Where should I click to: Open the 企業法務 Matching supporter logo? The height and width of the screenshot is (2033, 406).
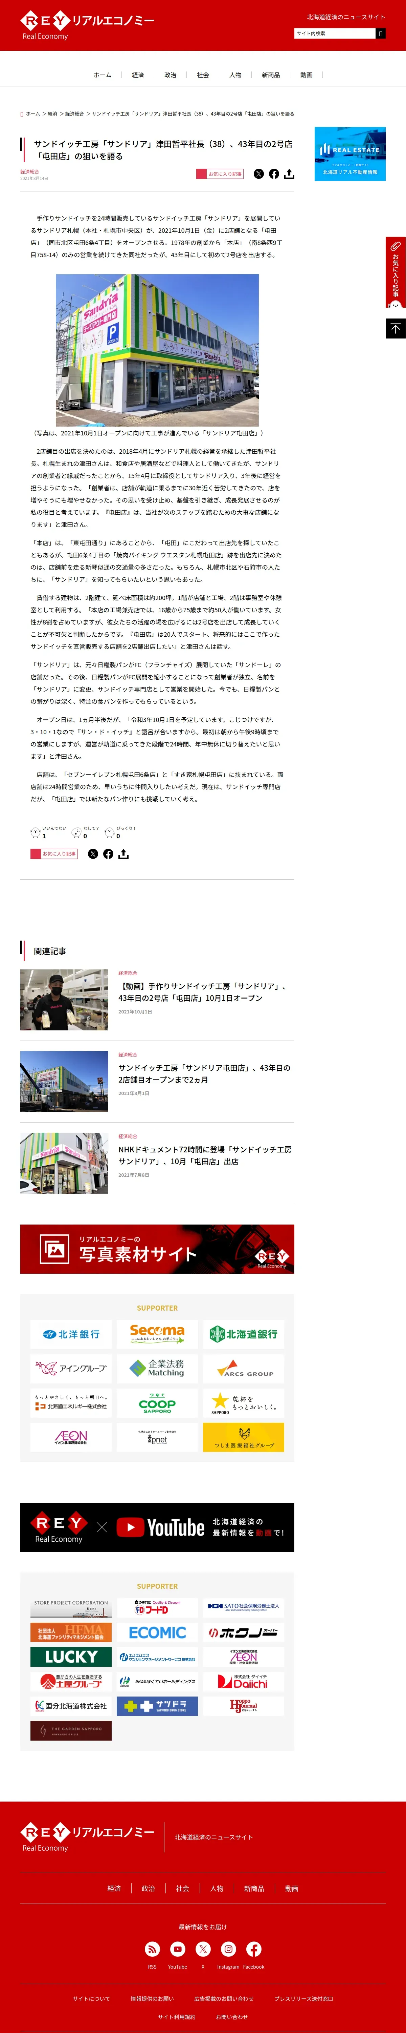(157, 1369)
